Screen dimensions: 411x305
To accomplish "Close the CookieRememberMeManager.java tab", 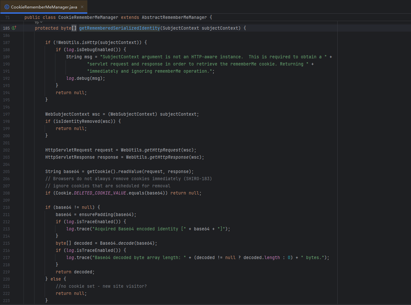I will coord(82,7).
